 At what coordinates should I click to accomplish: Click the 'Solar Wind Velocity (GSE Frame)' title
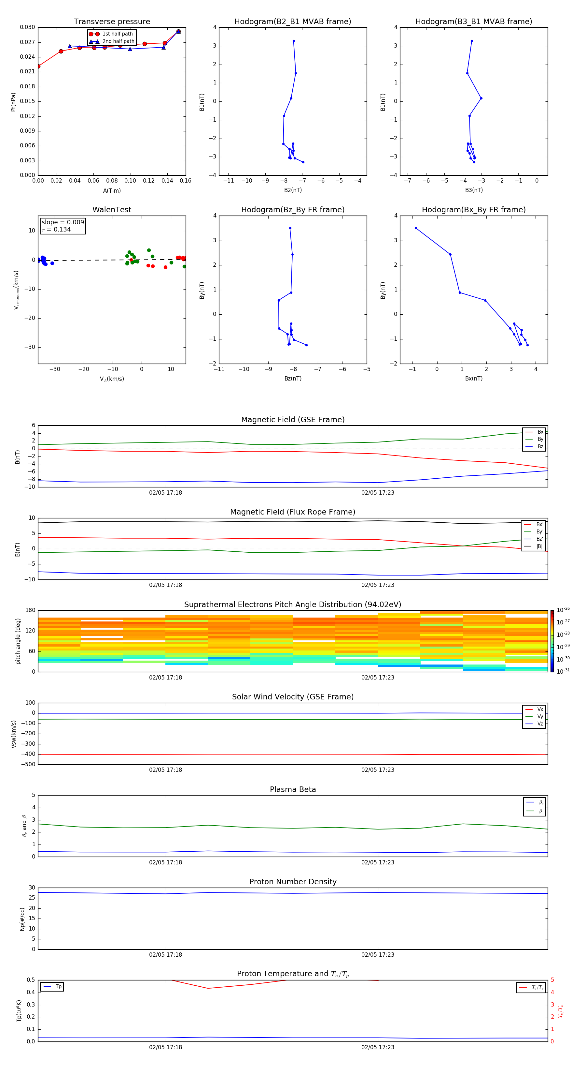[x=293, y=697]
